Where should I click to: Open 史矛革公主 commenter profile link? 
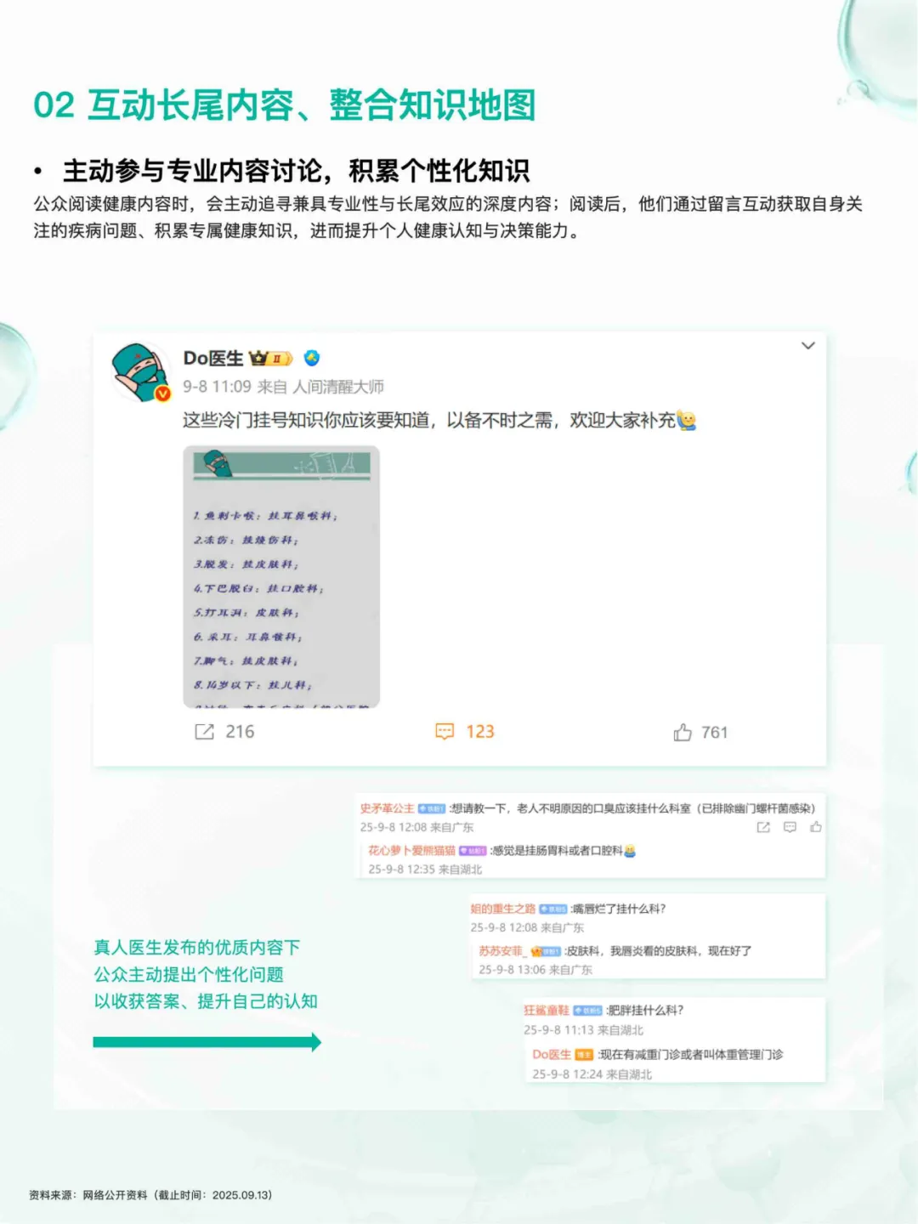pyautogui.click(x=387, y=808)
